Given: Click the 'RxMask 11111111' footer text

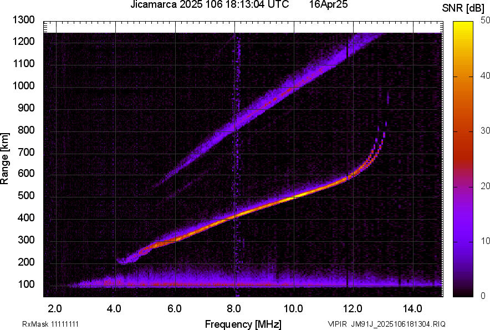Looking at the screenshot, I should coord(50,324).
